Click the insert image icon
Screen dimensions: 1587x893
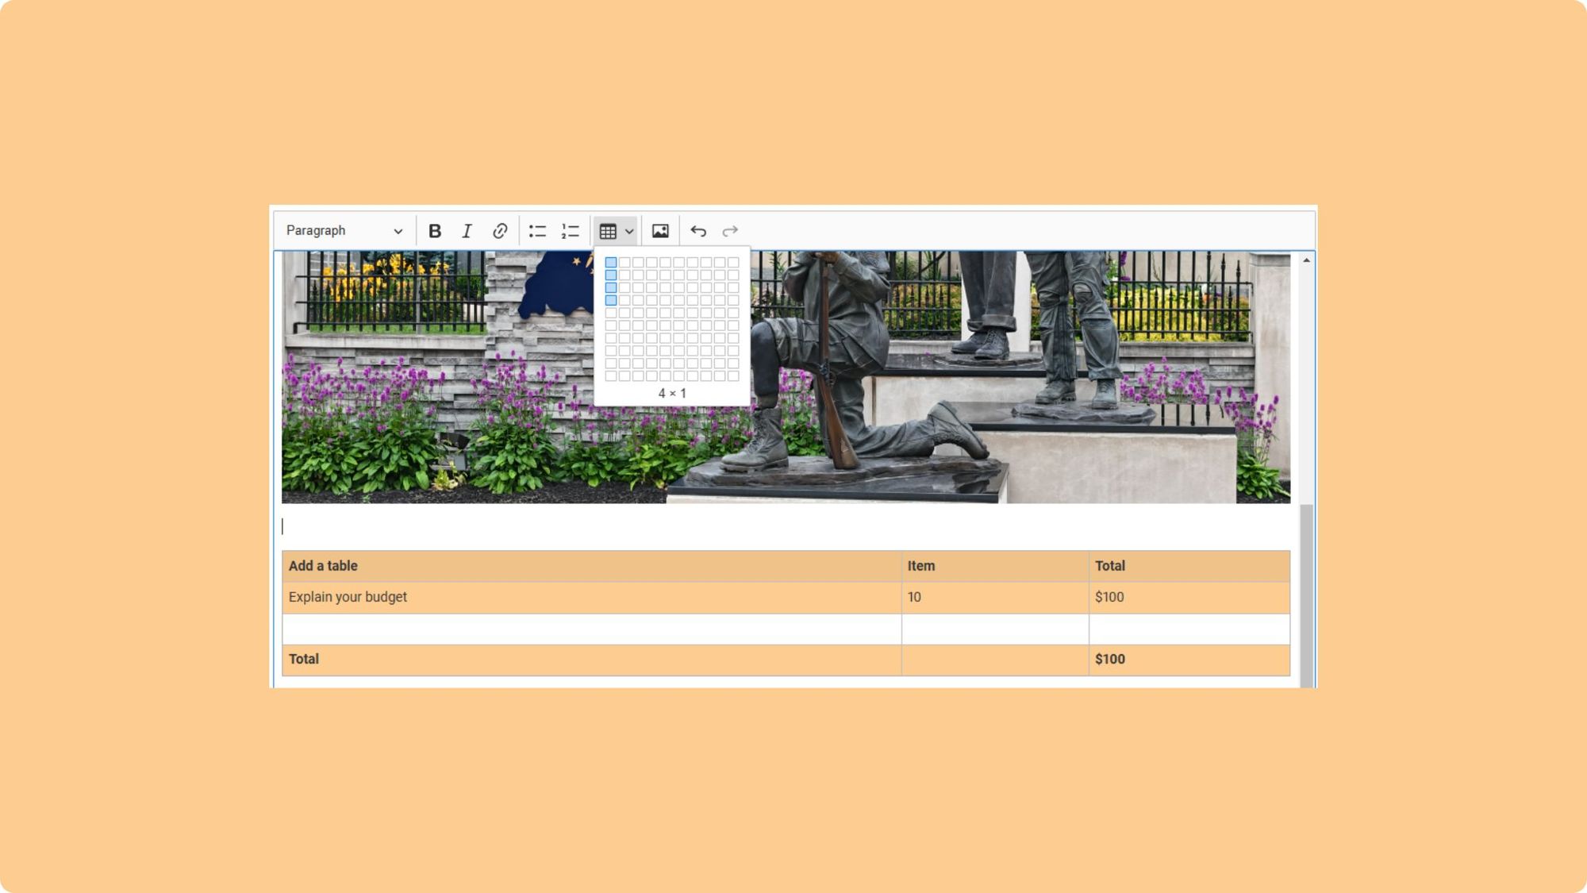[660, 231]
